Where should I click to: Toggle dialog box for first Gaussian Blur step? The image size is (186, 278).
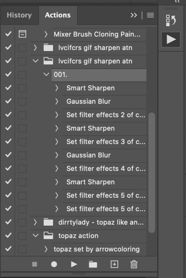coord(22,101)
